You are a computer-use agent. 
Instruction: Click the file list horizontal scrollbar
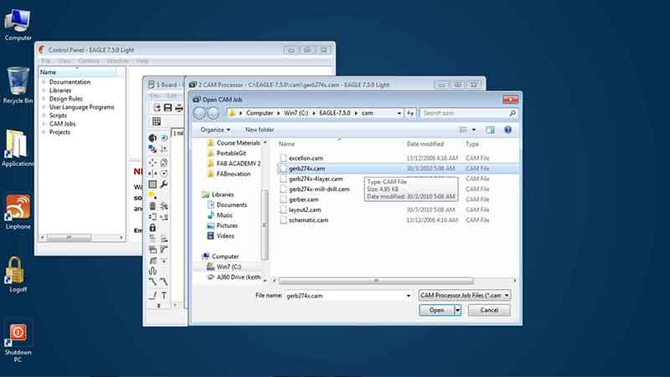tap(376, 281)
